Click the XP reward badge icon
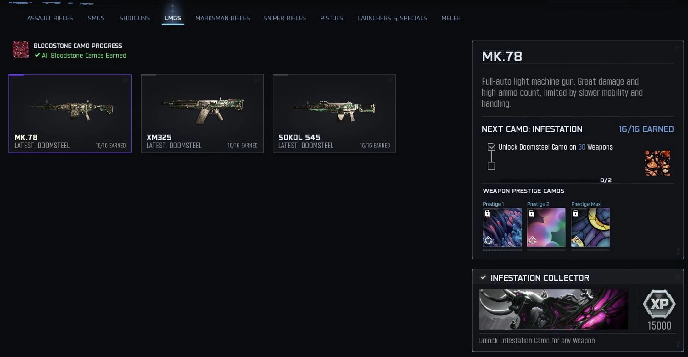The image size is (688, 357). tap(659, 304)
